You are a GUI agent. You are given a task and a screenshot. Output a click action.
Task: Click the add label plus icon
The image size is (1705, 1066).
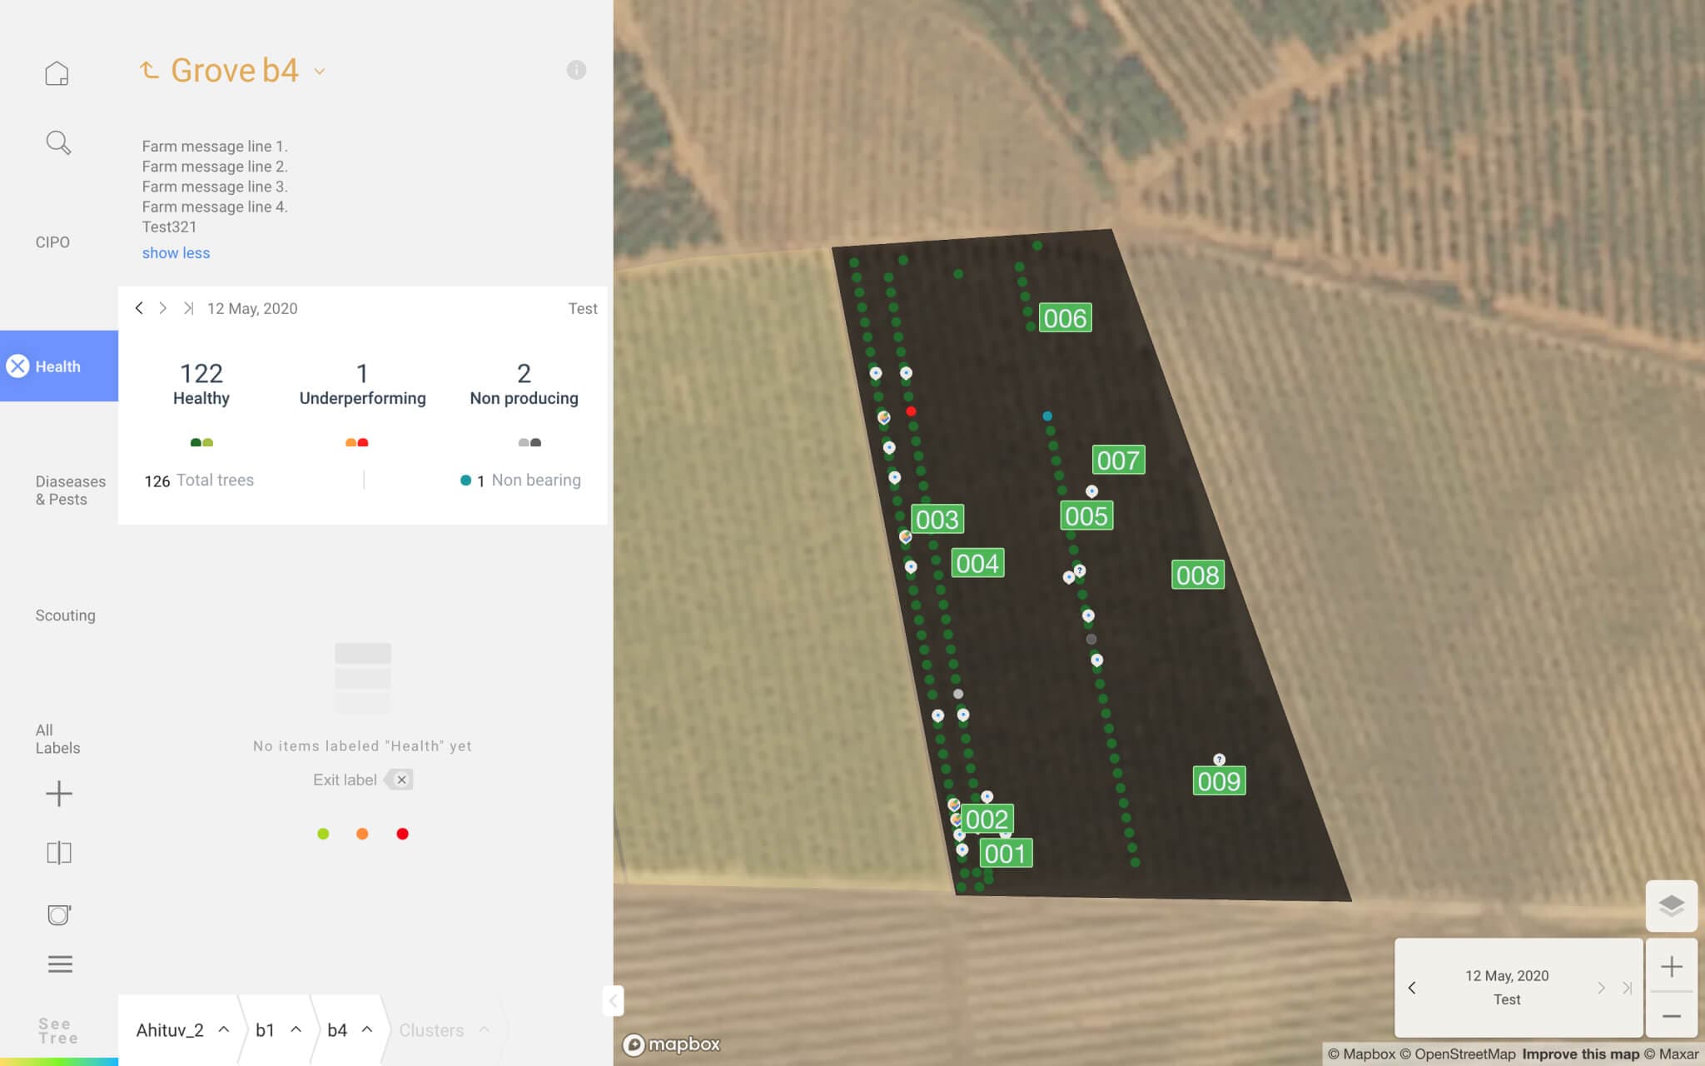(x=58, y=794)
